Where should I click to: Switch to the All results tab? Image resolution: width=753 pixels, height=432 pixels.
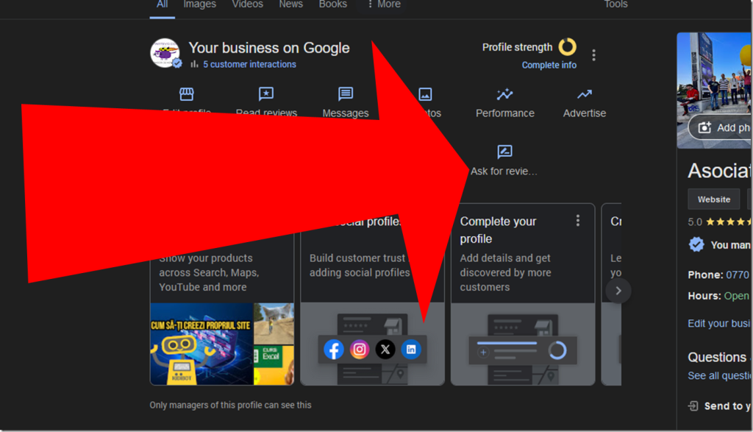click(x=163, y=4)
